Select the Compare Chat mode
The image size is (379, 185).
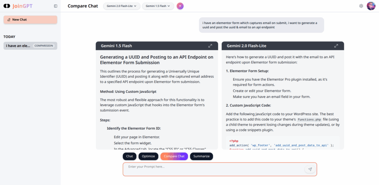174,156
